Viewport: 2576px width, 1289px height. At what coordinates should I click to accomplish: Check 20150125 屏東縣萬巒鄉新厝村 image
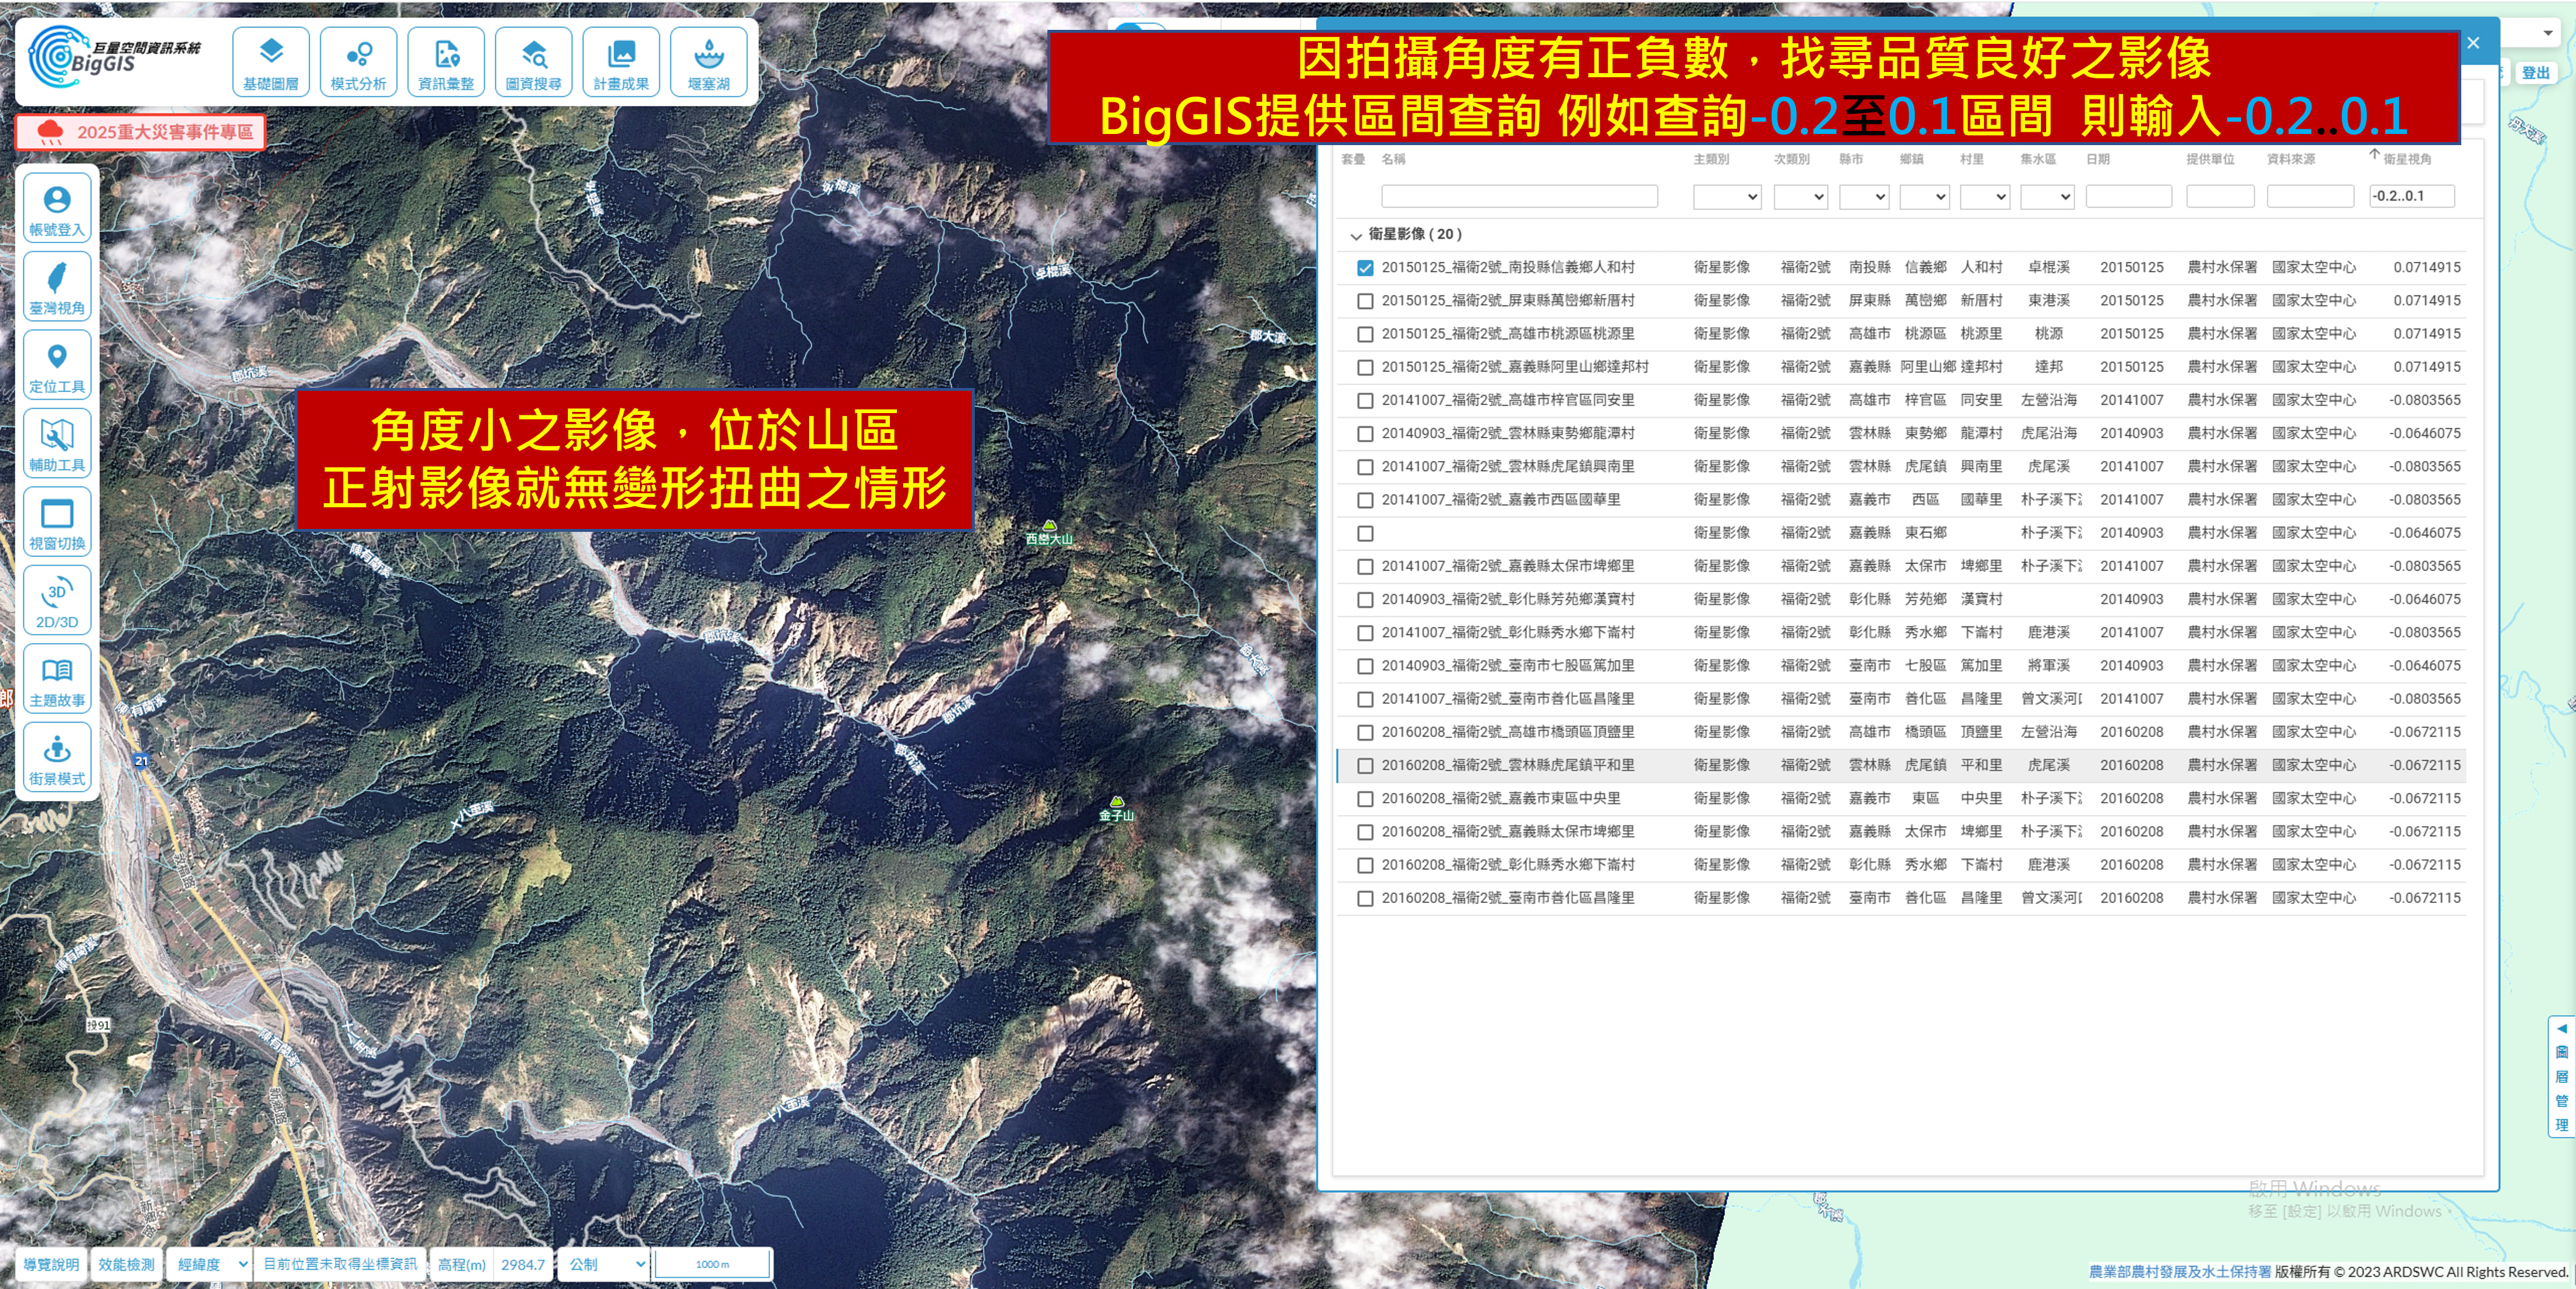click(1365, 301)
